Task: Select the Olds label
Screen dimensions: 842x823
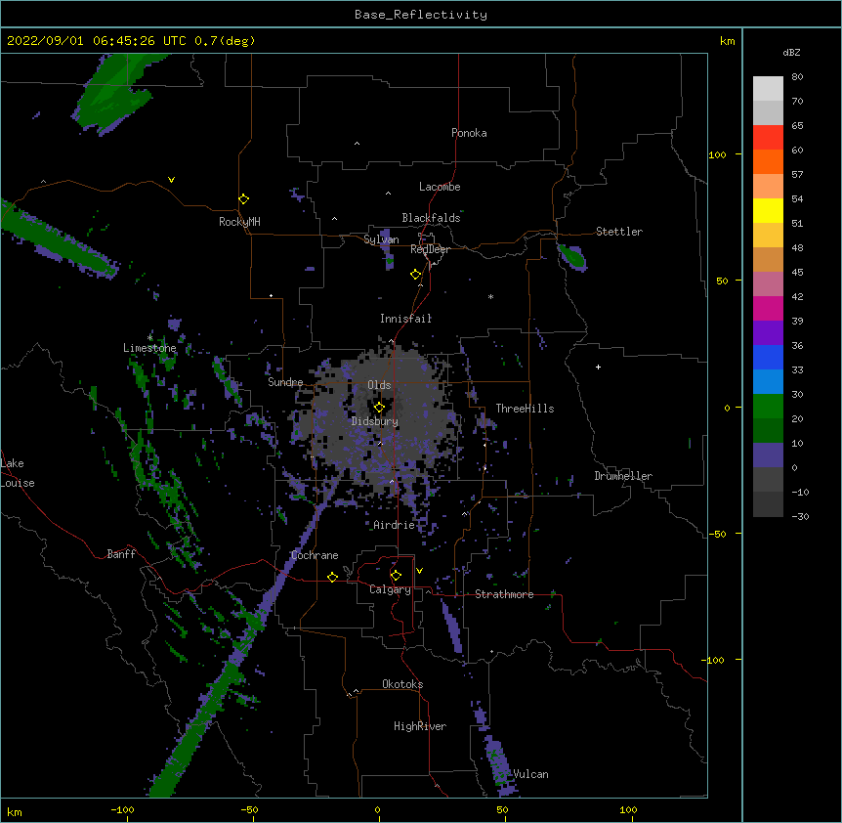Action: point(379,385)
